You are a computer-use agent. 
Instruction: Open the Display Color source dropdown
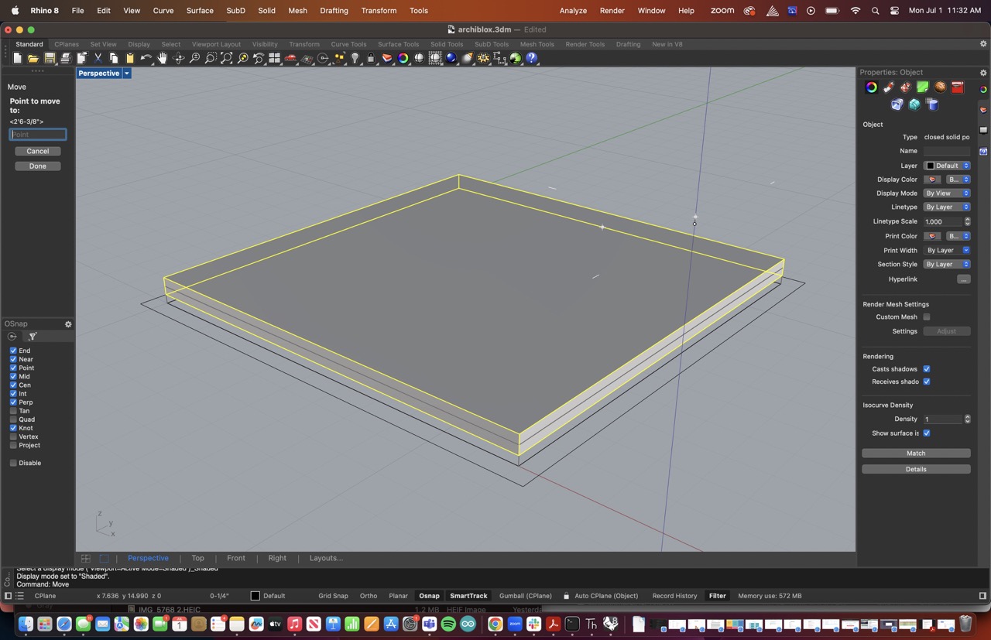click(958, 180)
